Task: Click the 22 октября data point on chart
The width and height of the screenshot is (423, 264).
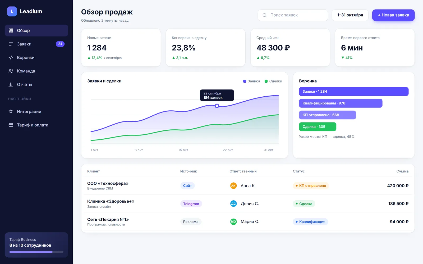Action: click(x=217, y=106)
